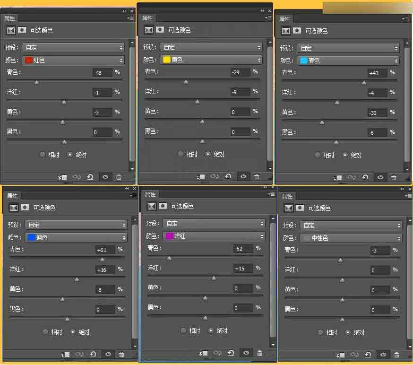The width and height of the screenshot is (413, 365).
Task: Open the 预设 dropdown in the 中性色 panel
Action: click(x=351, y=226)
